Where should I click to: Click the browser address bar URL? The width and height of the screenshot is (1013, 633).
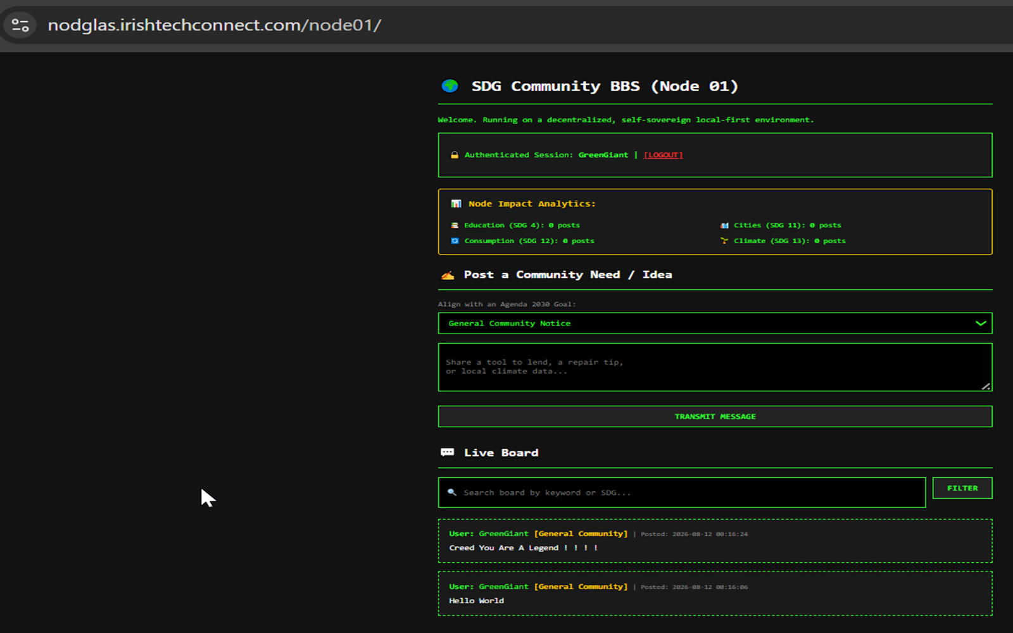215,25
